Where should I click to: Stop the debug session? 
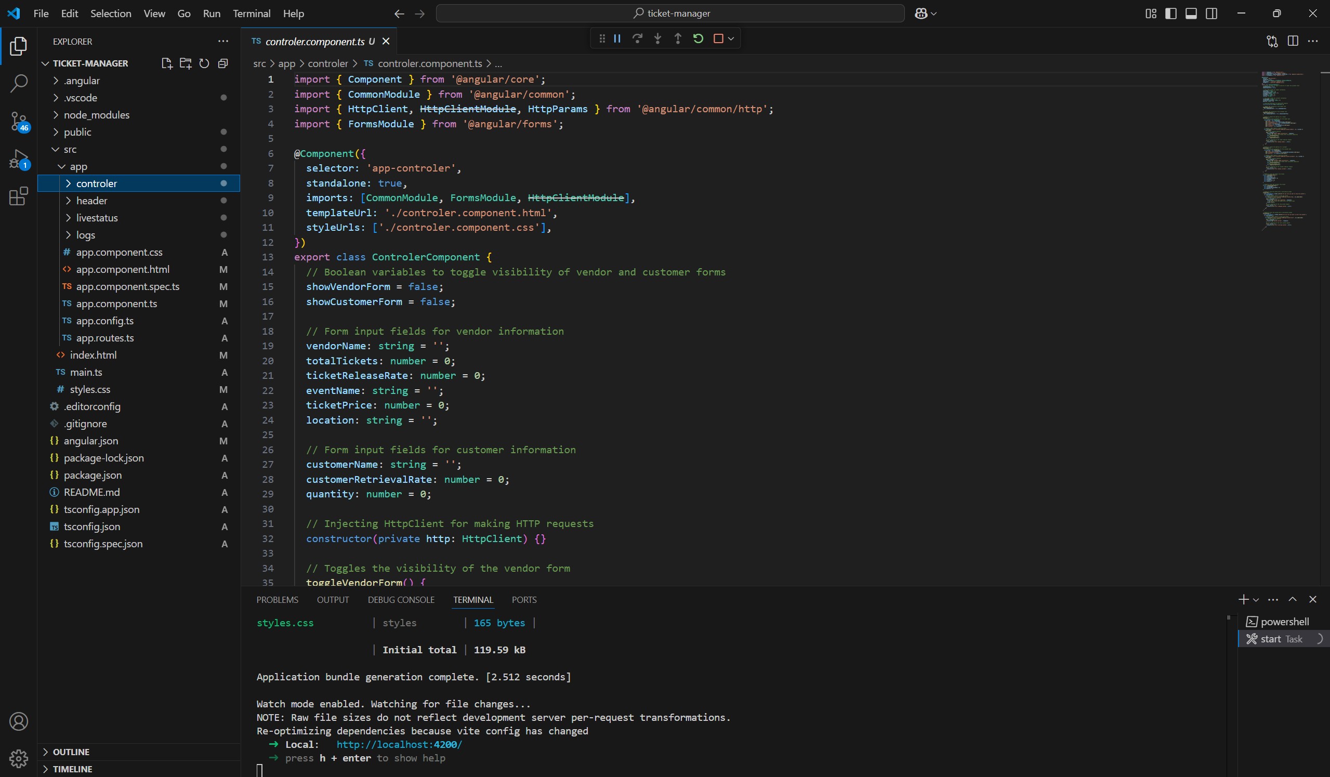(718, 38)
